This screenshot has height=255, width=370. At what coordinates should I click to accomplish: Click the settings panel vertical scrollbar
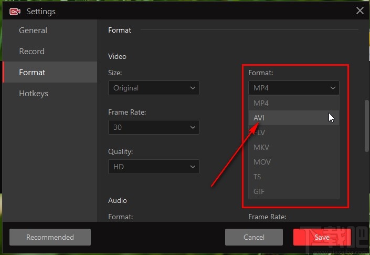(x=366, y=126)
